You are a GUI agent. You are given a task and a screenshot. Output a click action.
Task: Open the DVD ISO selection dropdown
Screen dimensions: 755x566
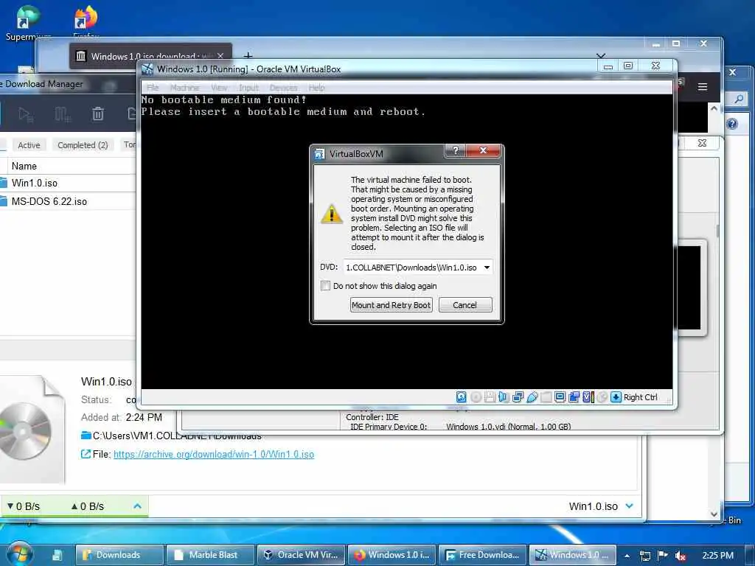click(487, 268)
